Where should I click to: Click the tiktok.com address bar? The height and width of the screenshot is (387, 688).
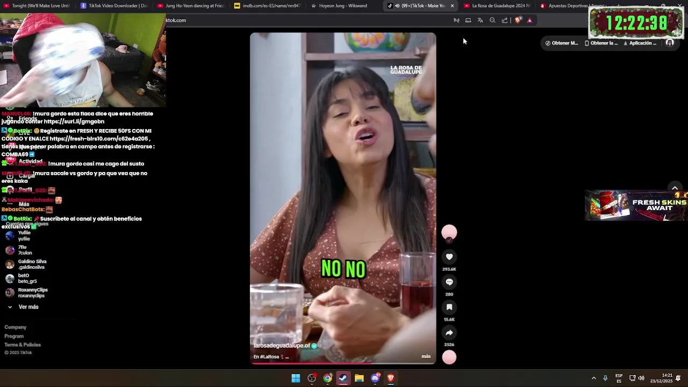coord(306,20)
